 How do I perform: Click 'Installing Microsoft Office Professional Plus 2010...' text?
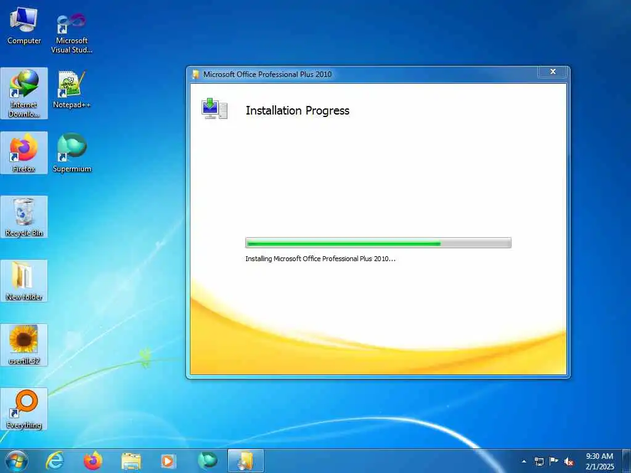point(320,259)
